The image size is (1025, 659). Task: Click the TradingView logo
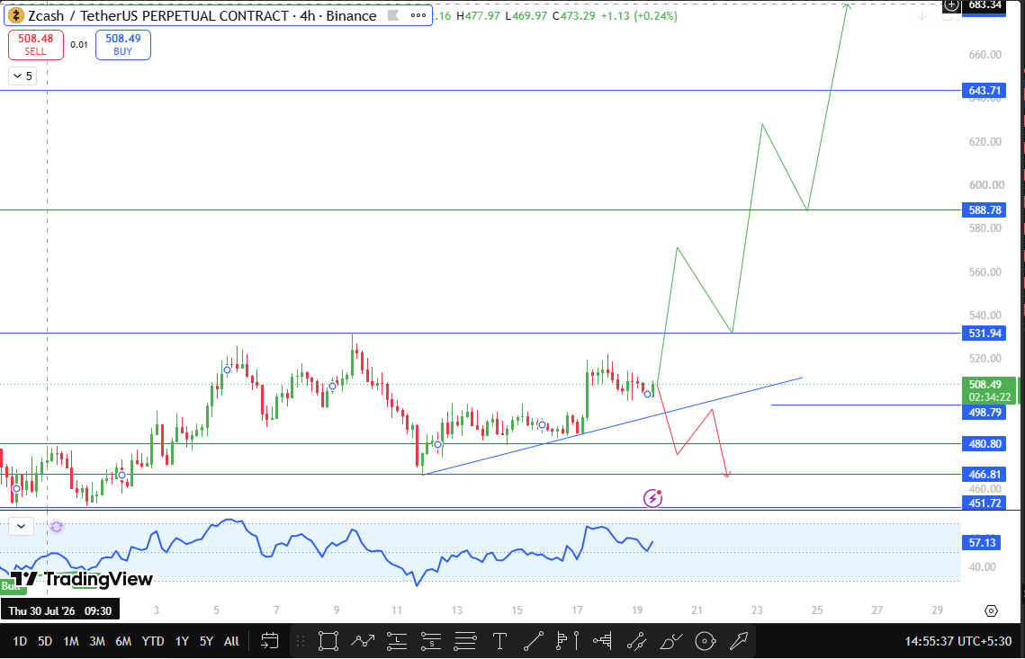(x=82, y=579)
